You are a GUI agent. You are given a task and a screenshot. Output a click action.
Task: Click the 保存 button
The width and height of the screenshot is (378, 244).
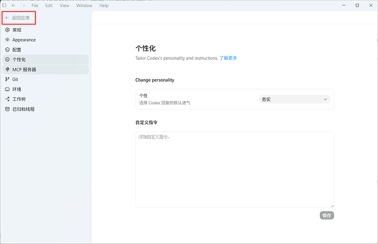coord(327,215)
